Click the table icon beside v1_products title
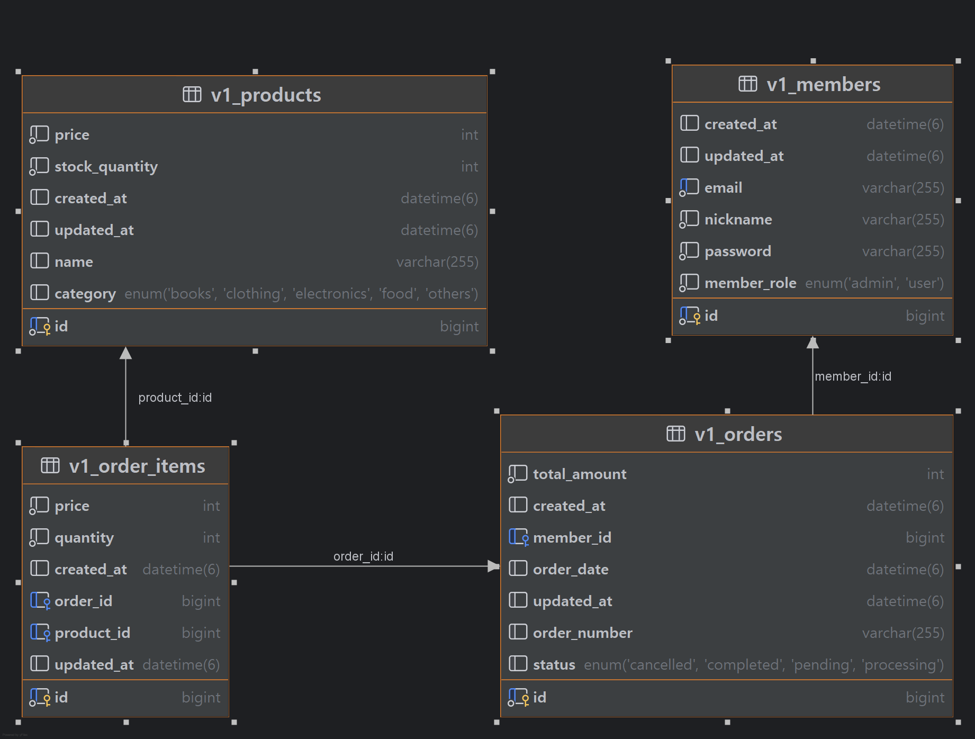 (192, 95)
